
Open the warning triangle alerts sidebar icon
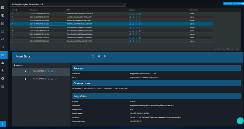pos(3,63)
